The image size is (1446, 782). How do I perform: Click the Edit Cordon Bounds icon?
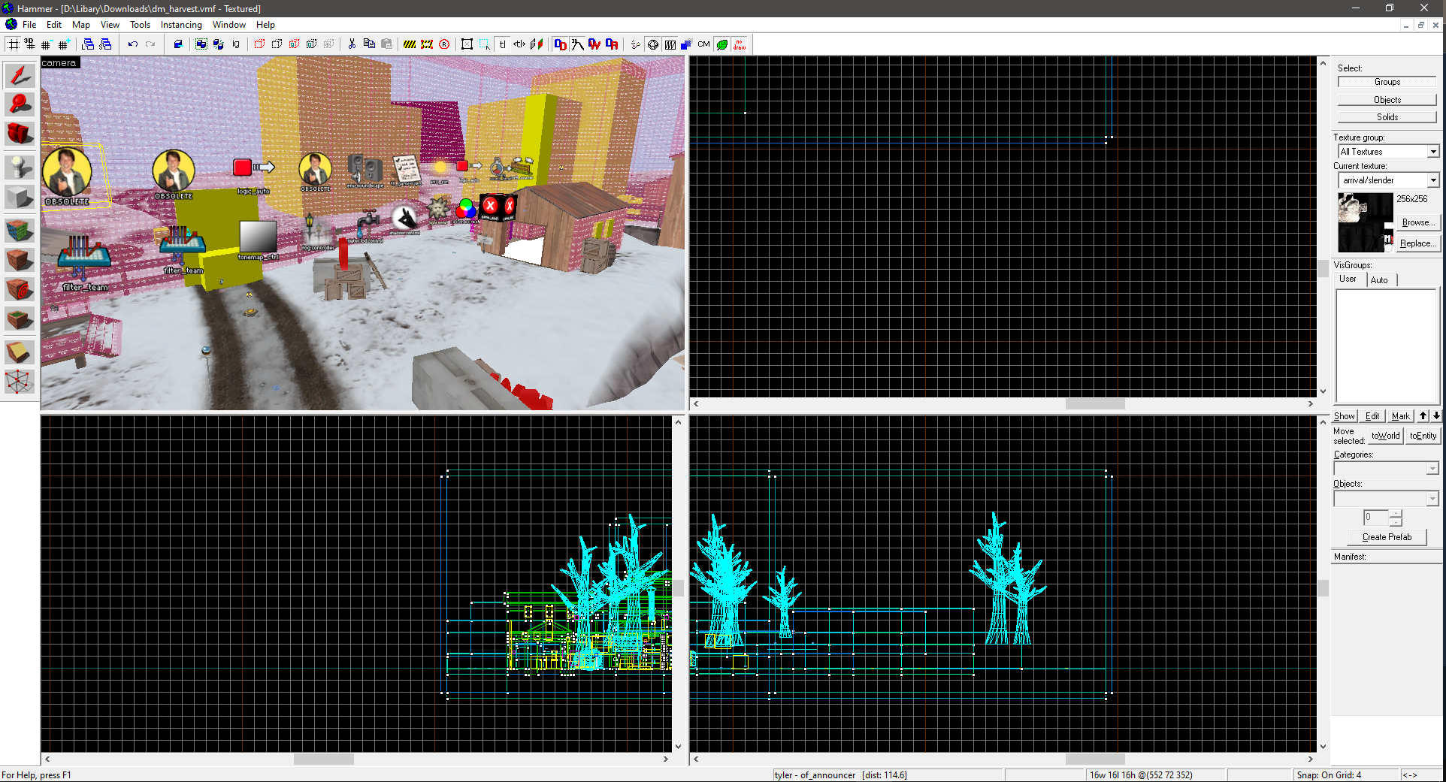(x=427, y=44)
